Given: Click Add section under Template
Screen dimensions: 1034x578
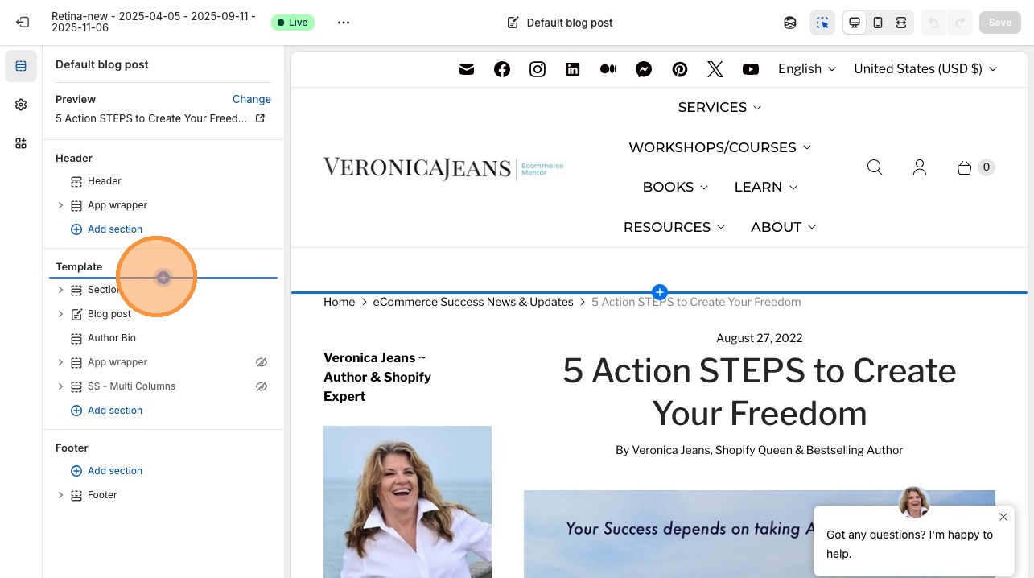Looking at the screenshot, I should 107,411.
